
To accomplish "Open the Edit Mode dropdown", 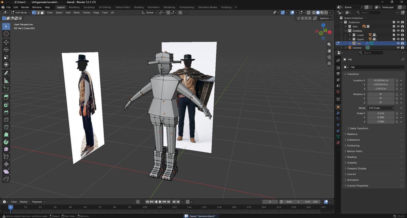I will click(20, 13).
